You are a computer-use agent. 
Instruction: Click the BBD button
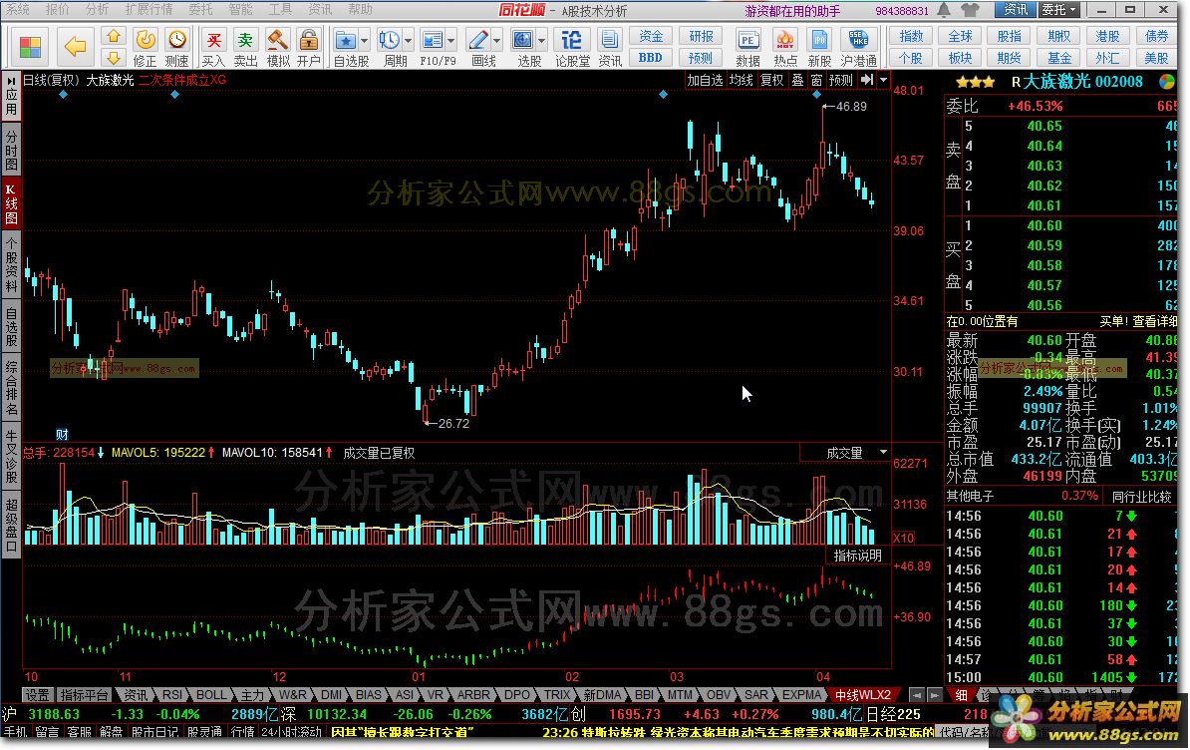pyautogui.click(x=651, y=58)
